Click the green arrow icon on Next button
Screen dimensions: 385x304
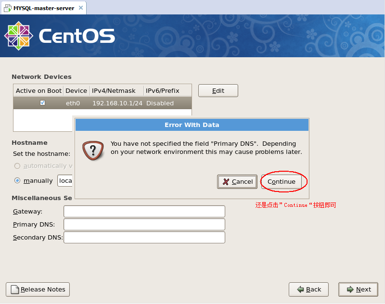pos(349,290)
